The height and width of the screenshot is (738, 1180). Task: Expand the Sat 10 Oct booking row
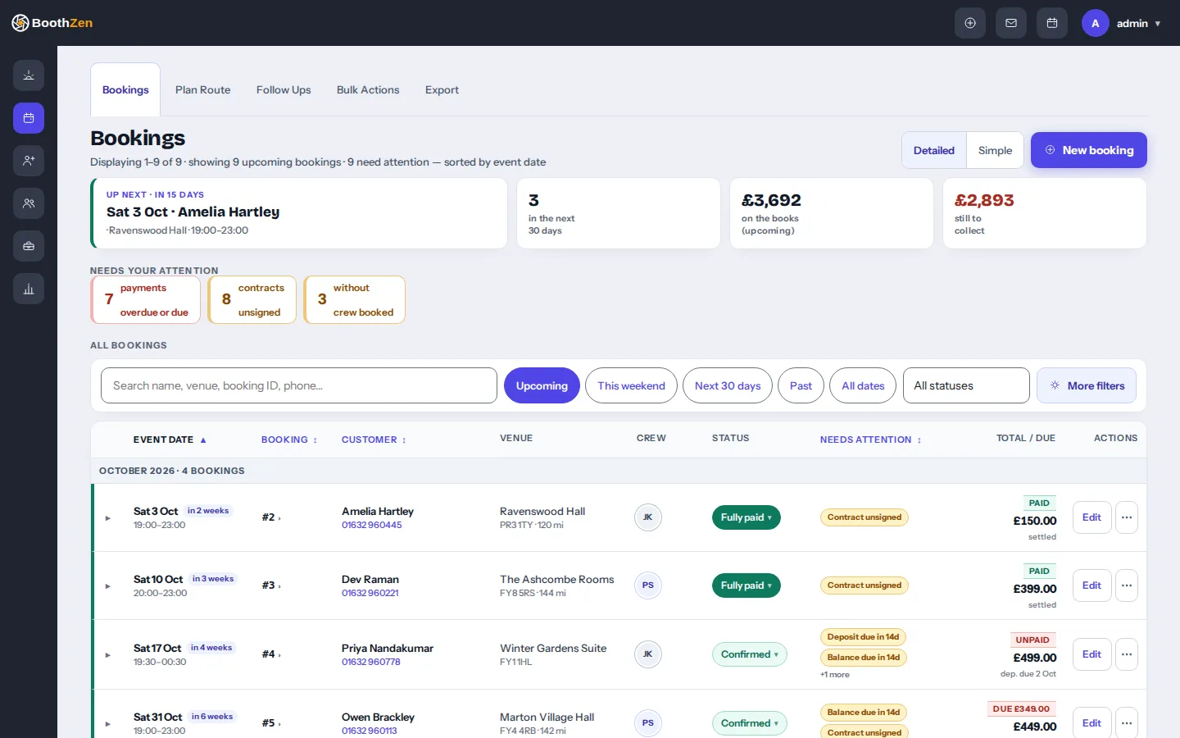click(x=107, y=586)
